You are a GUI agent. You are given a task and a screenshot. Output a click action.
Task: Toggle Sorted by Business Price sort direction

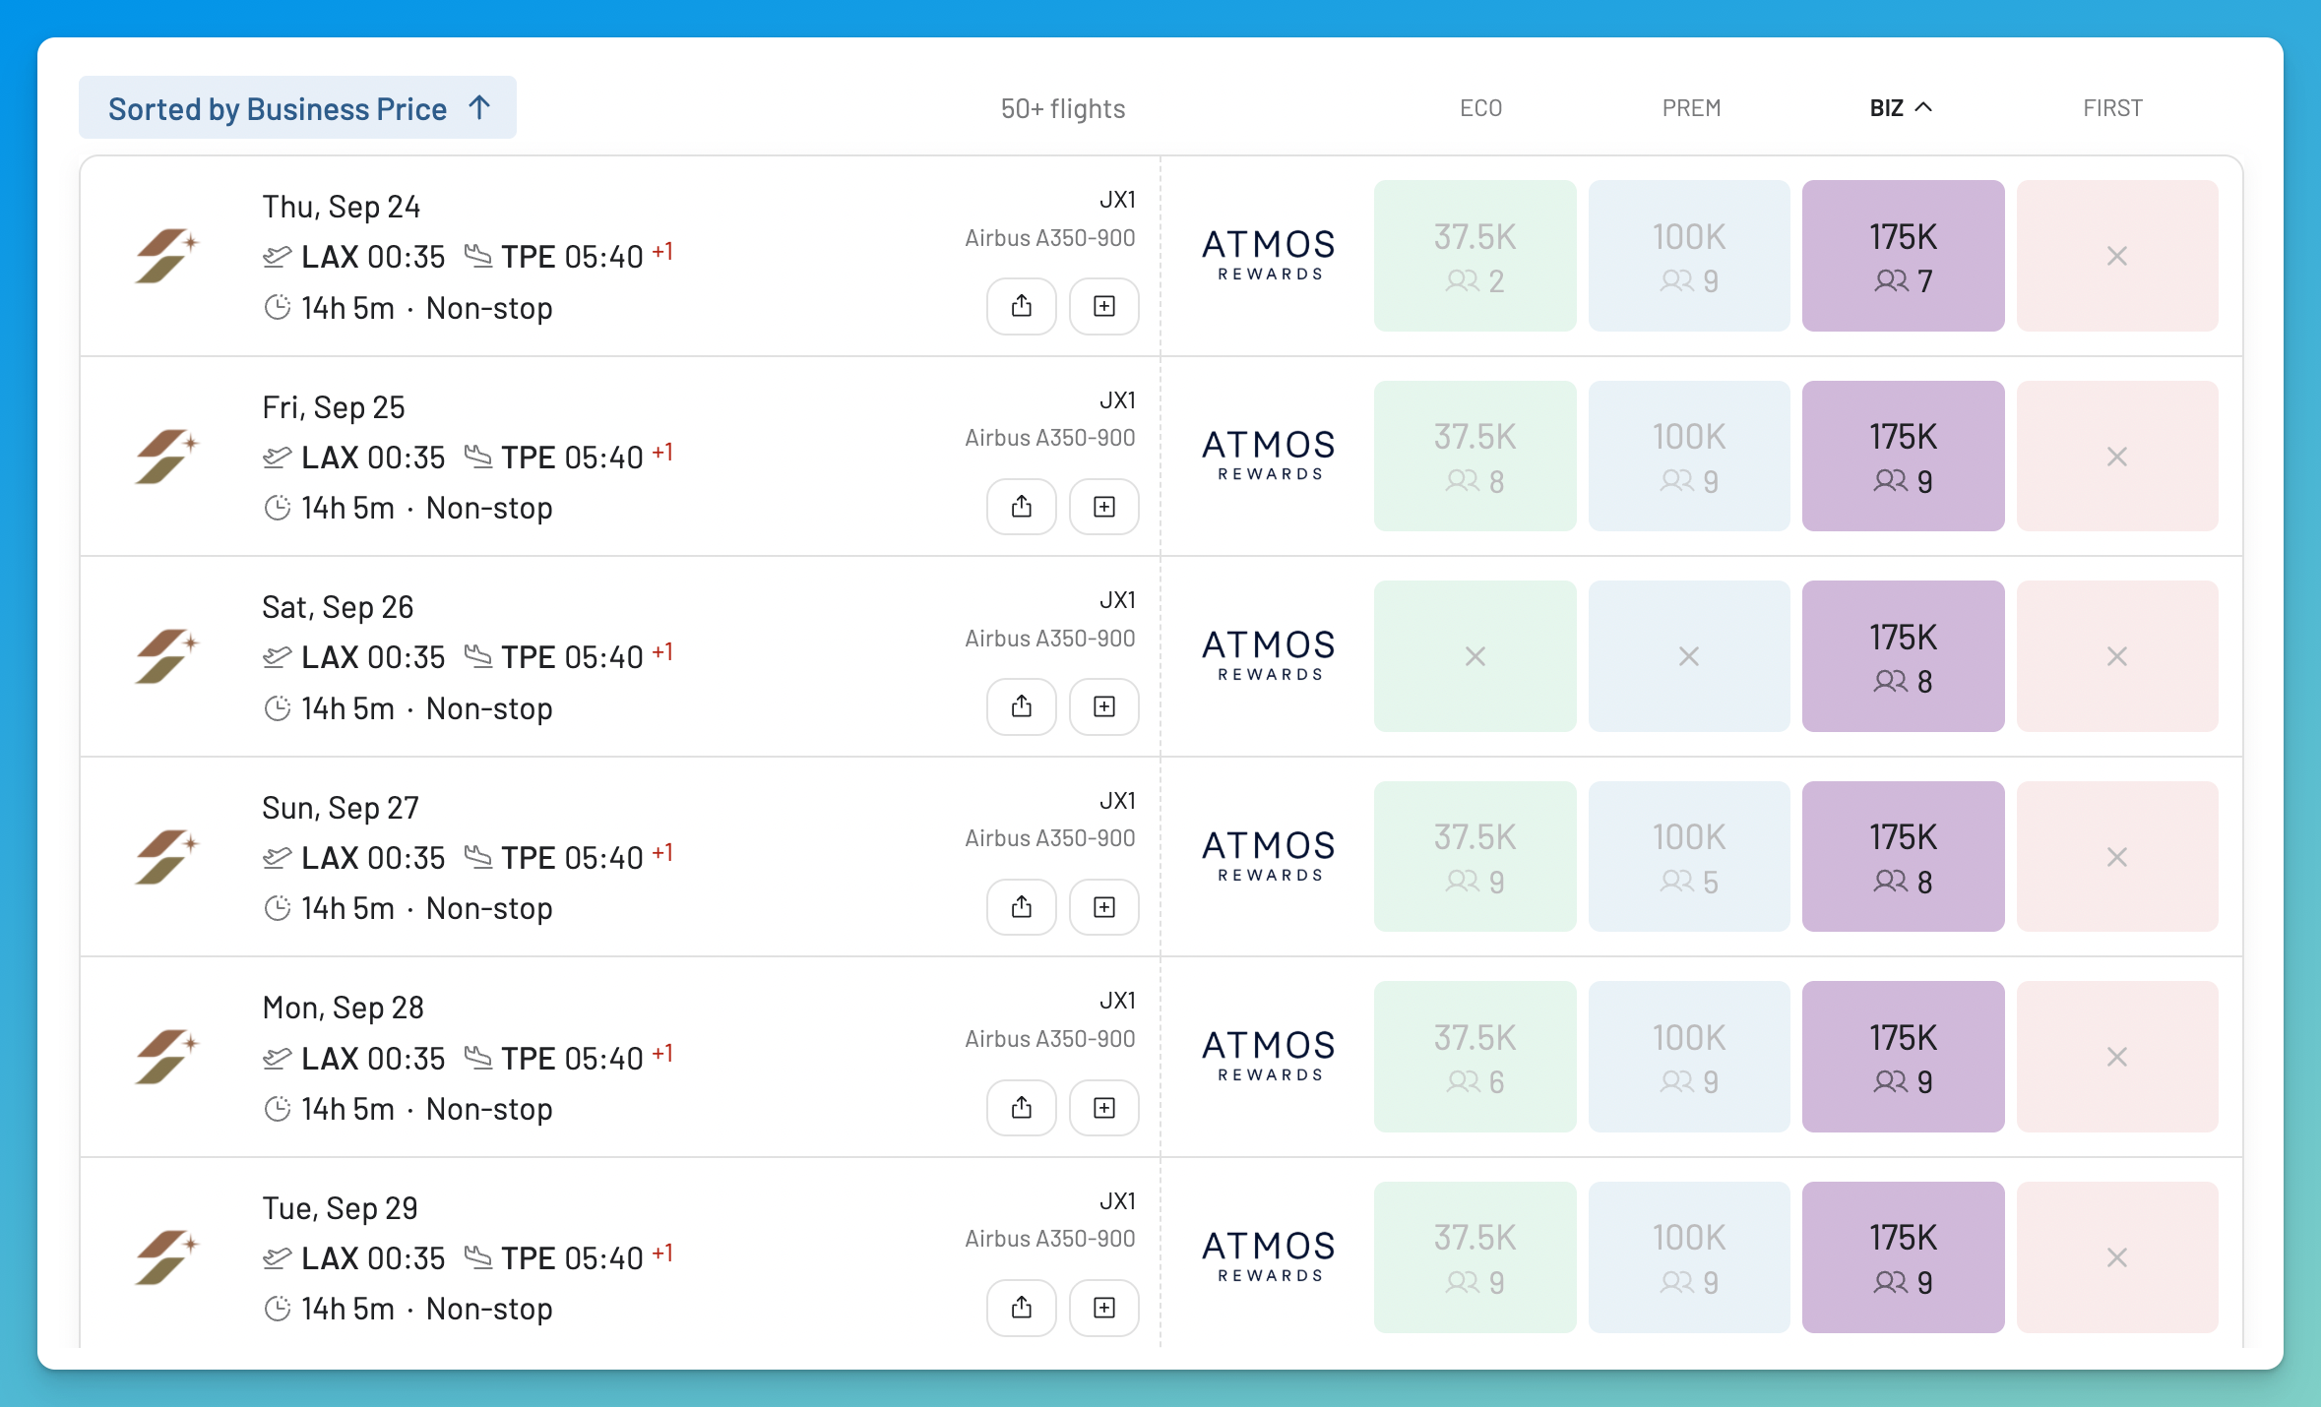(x=297, y=108)
